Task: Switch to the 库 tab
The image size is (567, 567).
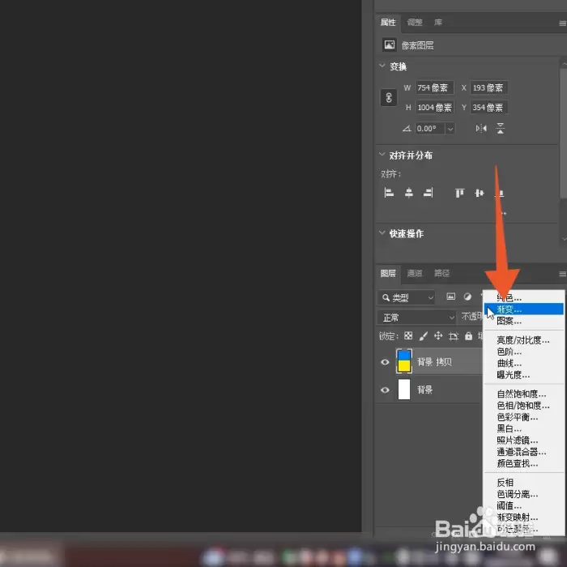Action: [x=438, y=23]
